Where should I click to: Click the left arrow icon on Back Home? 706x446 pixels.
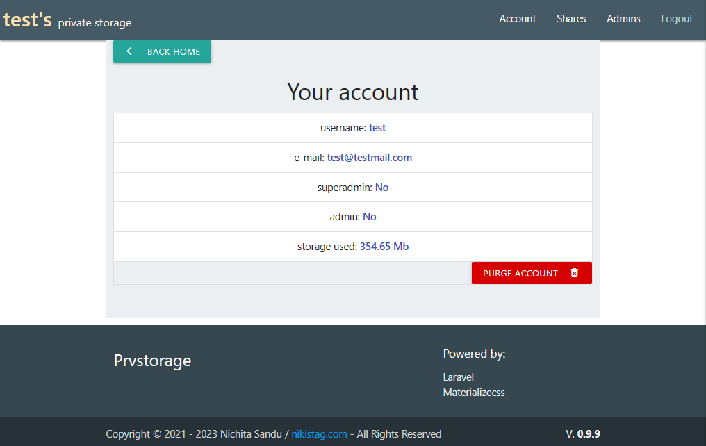[130, 51]
